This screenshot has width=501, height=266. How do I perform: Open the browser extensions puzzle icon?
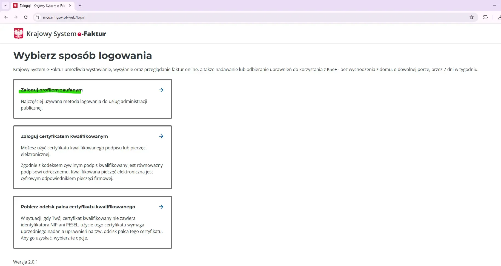[x=485, y=17]
